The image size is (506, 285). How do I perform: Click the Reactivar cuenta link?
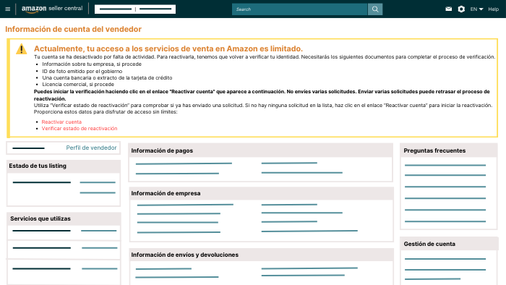pos(61,122)
